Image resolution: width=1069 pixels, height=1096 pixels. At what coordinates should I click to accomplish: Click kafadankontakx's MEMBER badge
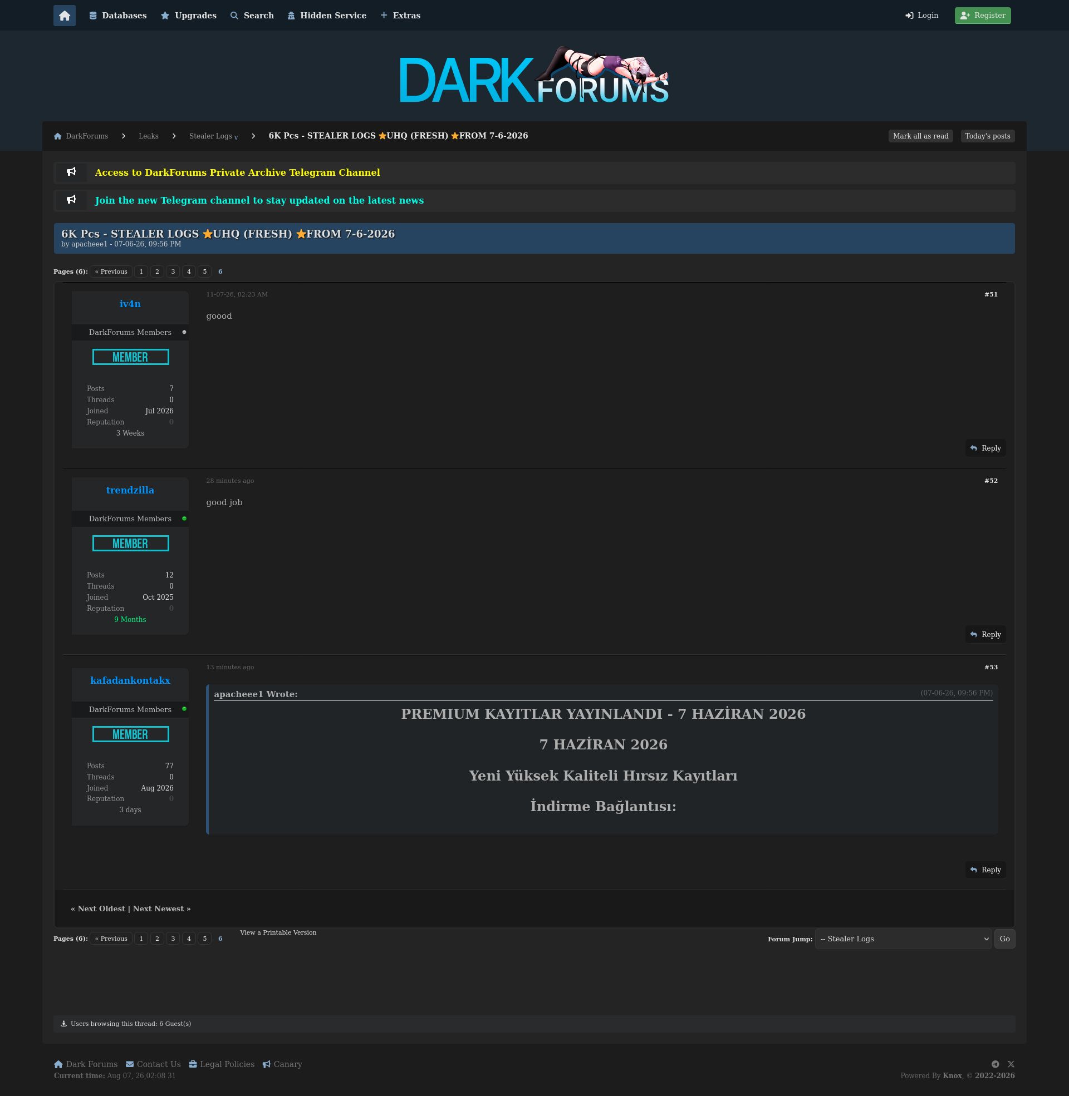(131, 734)
